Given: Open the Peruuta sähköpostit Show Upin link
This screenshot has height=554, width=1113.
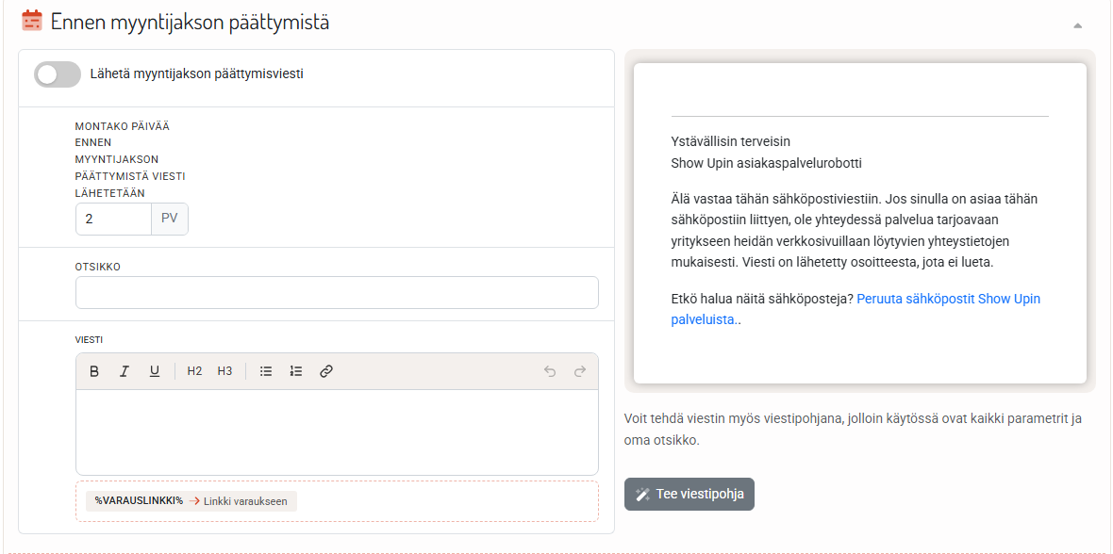Looking at the screenshot, I should tap(856, 309).
